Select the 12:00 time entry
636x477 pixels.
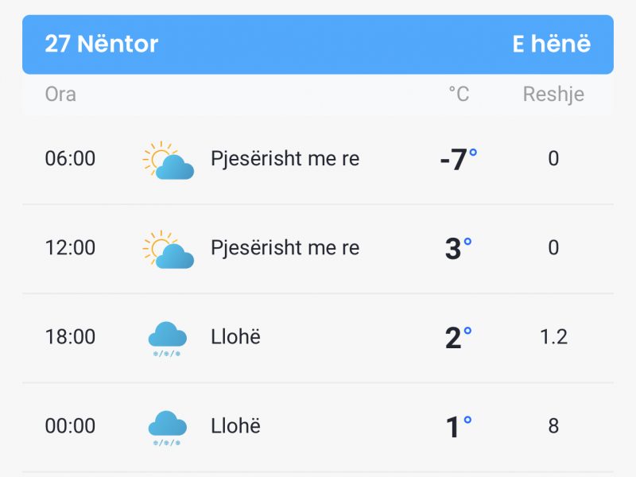(x=70, y=247)
